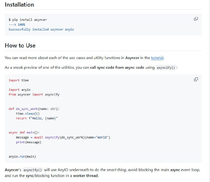Click the "import anyio" code line
This screenshot has height=182, width=210.
pos(19,90)
